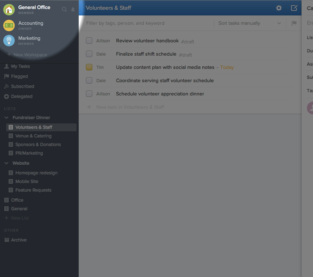313x277 pixels.
Task: Check off Update content plan task
Action: [89, 67]
